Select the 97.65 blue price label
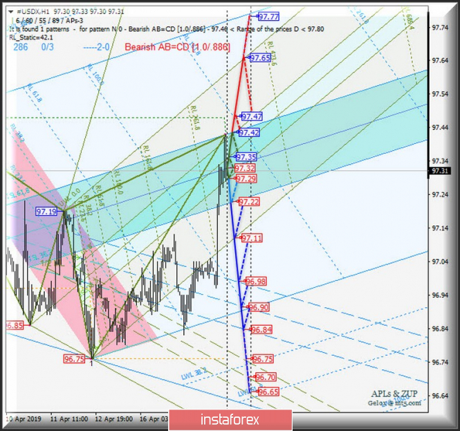This screenshot has width=460, height=431. coord(260,58)
